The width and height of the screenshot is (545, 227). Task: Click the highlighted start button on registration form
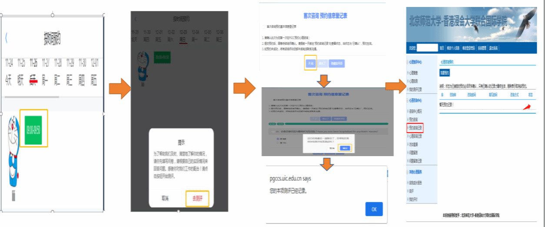310,63
